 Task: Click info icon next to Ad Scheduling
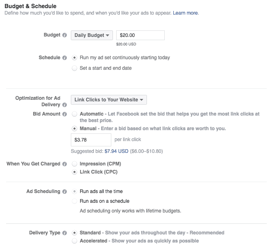click(x=65, y=191)
